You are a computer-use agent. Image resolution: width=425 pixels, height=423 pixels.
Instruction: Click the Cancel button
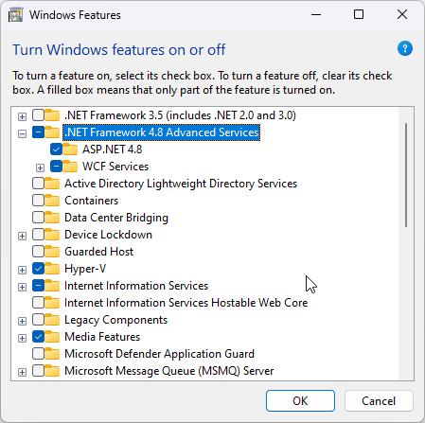coord(379,401)
